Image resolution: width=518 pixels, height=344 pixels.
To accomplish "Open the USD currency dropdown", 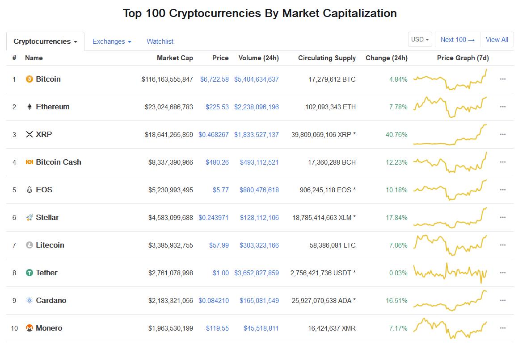I will pos(420,40).
